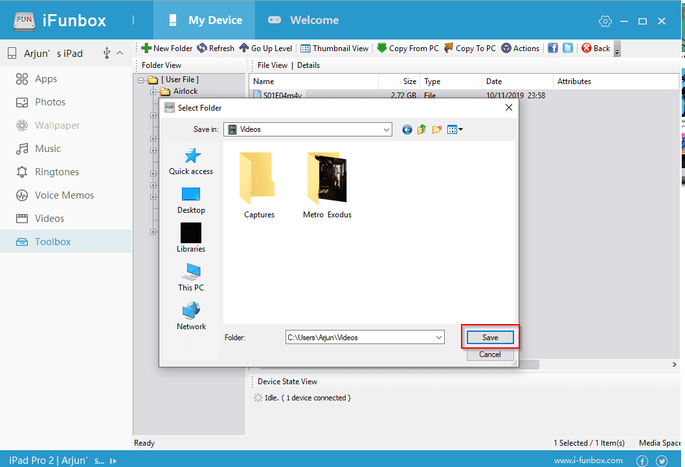Open Photos in sidebar
The height and width of the screenshot is (467, 685).
65,102
